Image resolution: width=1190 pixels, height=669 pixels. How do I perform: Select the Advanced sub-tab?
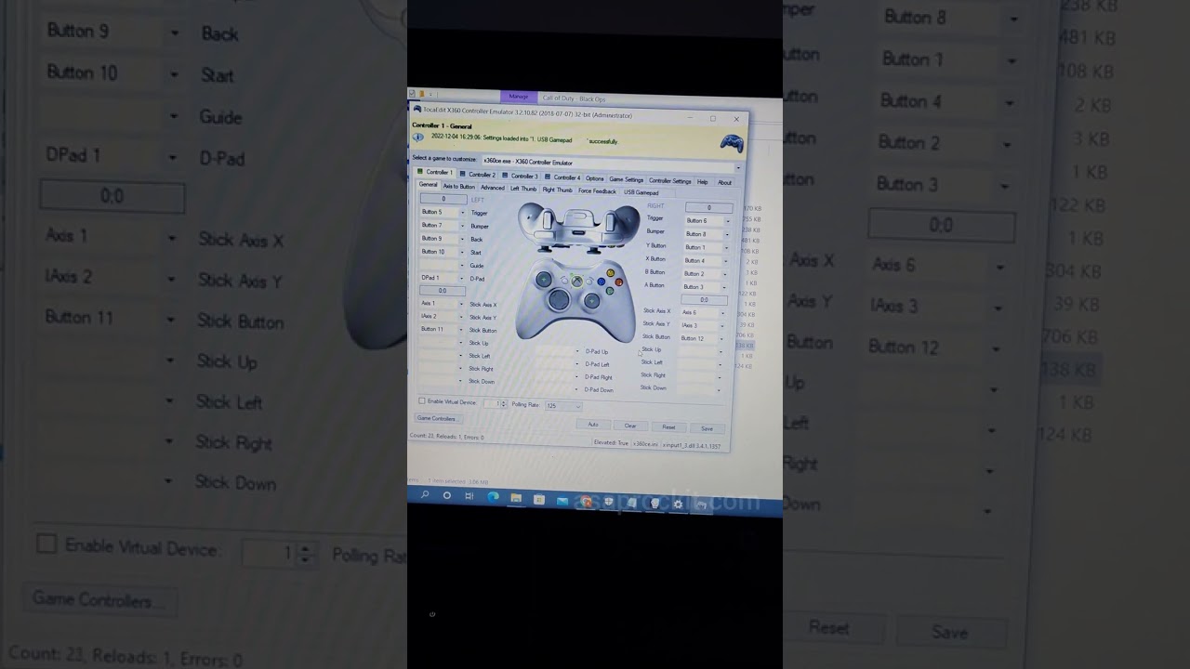coord(493,188)
